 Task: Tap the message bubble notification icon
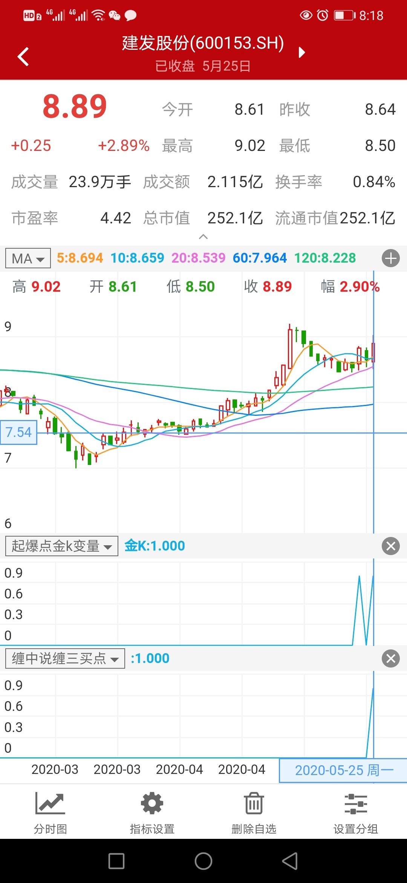coord(130,15)
